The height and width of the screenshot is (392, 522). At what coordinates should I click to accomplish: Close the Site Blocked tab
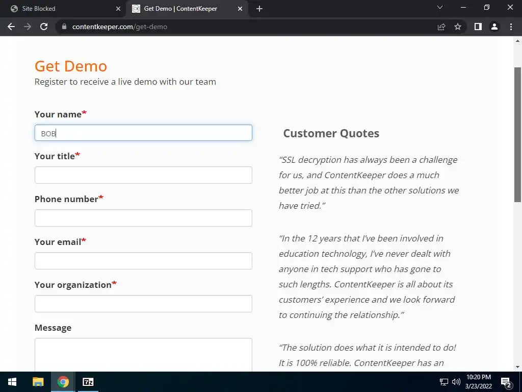point(118,9)
